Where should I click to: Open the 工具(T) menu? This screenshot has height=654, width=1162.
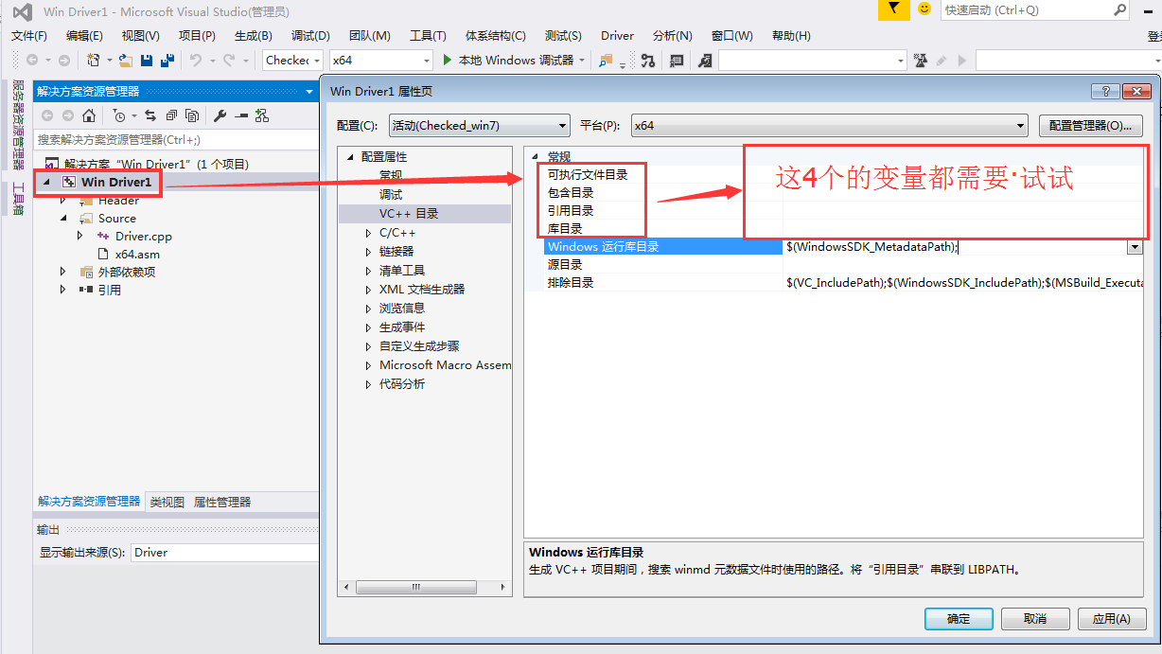tap(428, 35)
